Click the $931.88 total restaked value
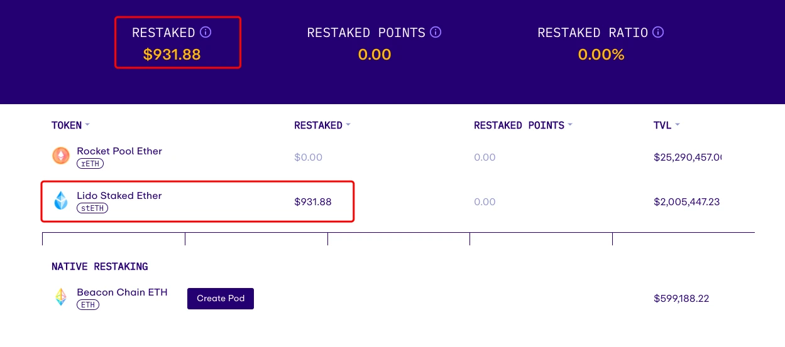Image resolution: width=785 pixels, height=347 pixels. (x=172, y=55)
